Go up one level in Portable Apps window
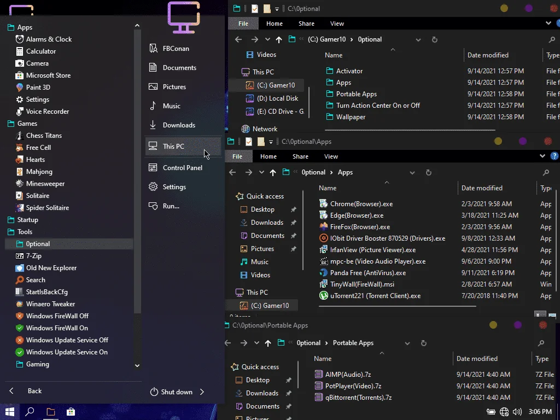 pos(268,343)
